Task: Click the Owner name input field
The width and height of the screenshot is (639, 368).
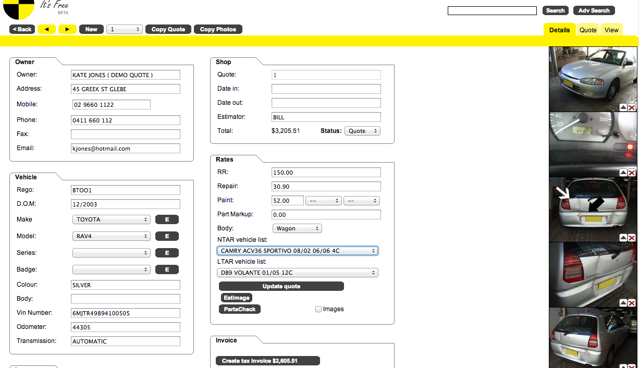Action: 126,75
